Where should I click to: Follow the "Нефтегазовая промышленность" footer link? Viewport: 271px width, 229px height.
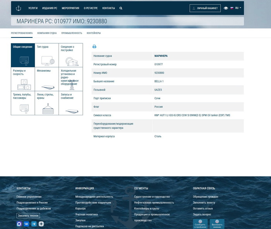click(x=154, y=202)
